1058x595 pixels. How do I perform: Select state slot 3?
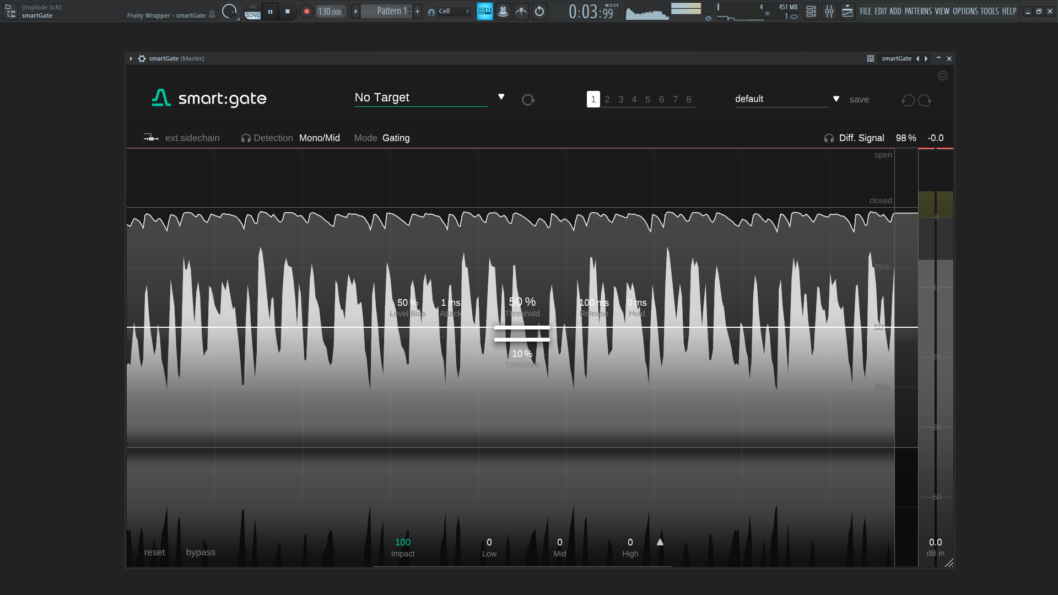tap(621, 99)
